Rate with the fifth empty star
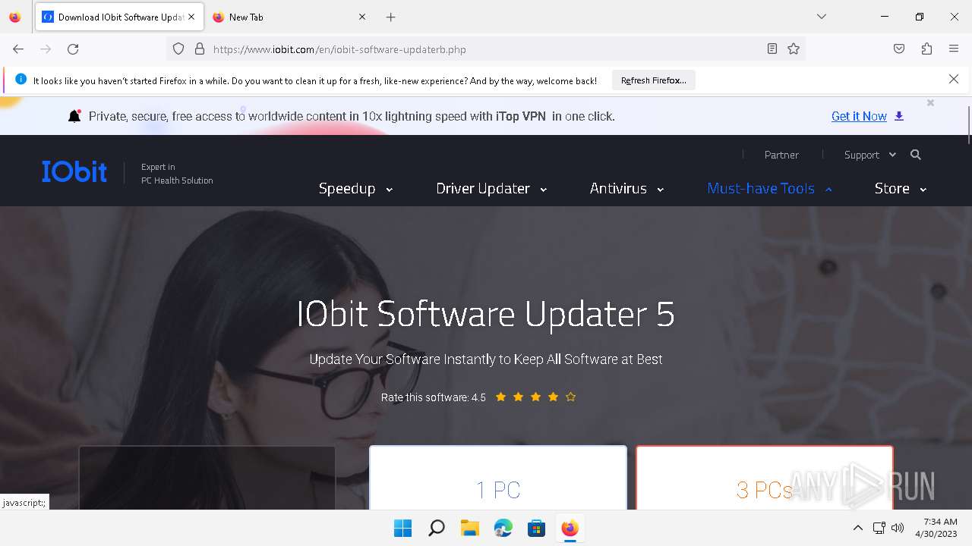The width and height of the screenshot is (972, 546). [x=570, y=397]
